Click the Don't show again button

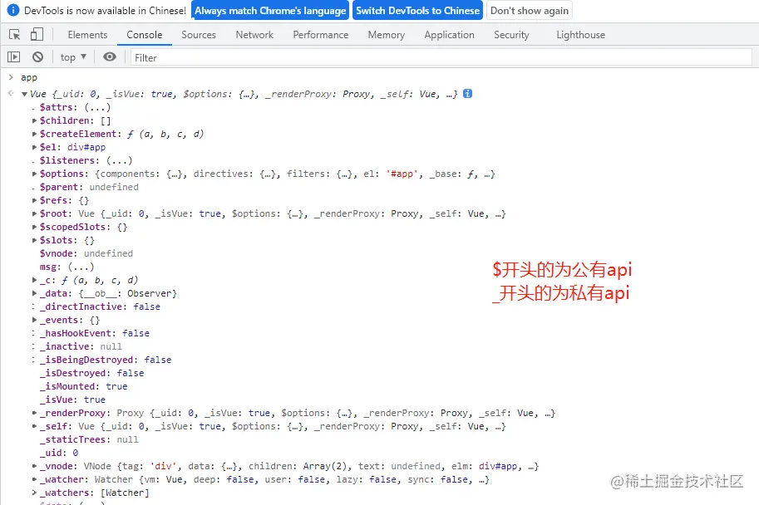pos(530,11)
